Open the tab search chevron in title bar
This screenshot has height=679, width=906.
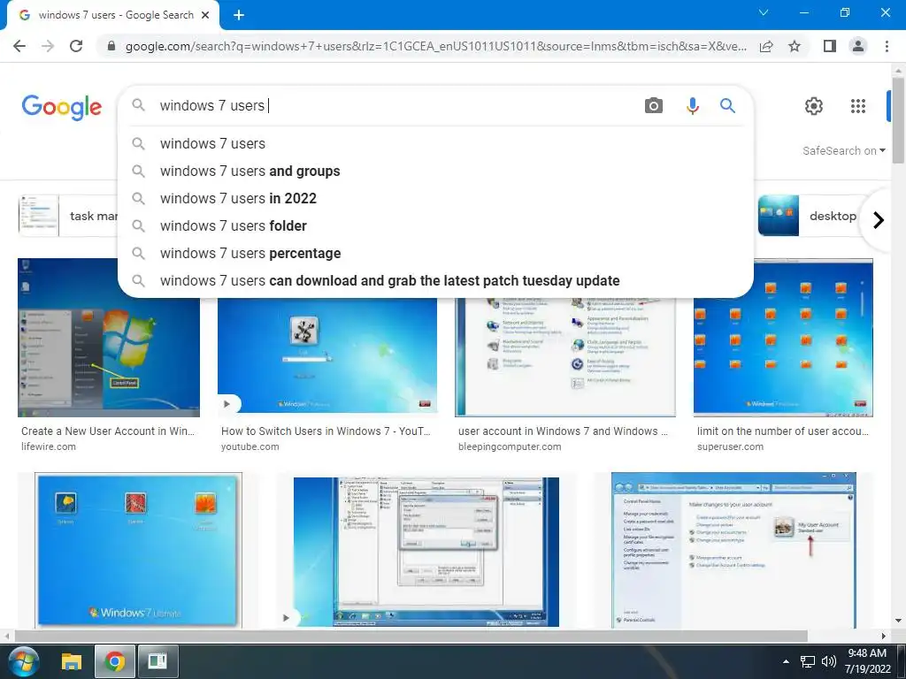764,12
